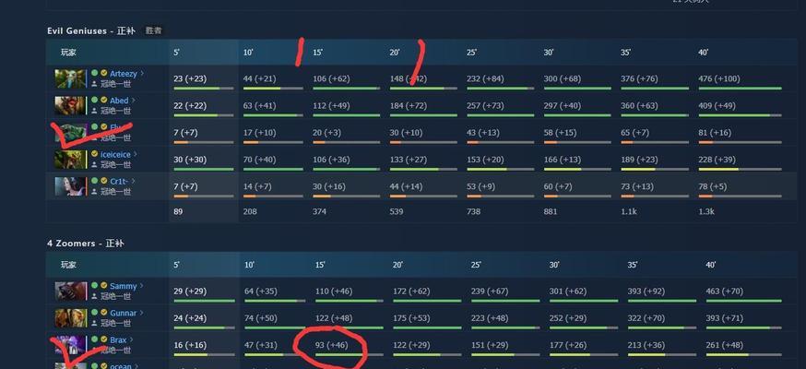Click the 胜者 winner badge
806x369 pixels.
pyautogui.click(x=153, y=30)
